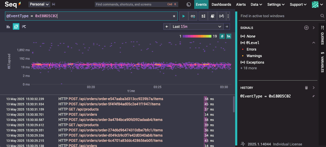Open the Personal workspace dropdown

39,4
